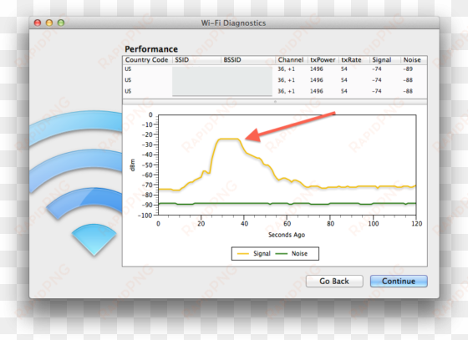The image size is (468, 340).
Task: Close the Wi-Fi Diagnostics window
Action: point(38,23)
